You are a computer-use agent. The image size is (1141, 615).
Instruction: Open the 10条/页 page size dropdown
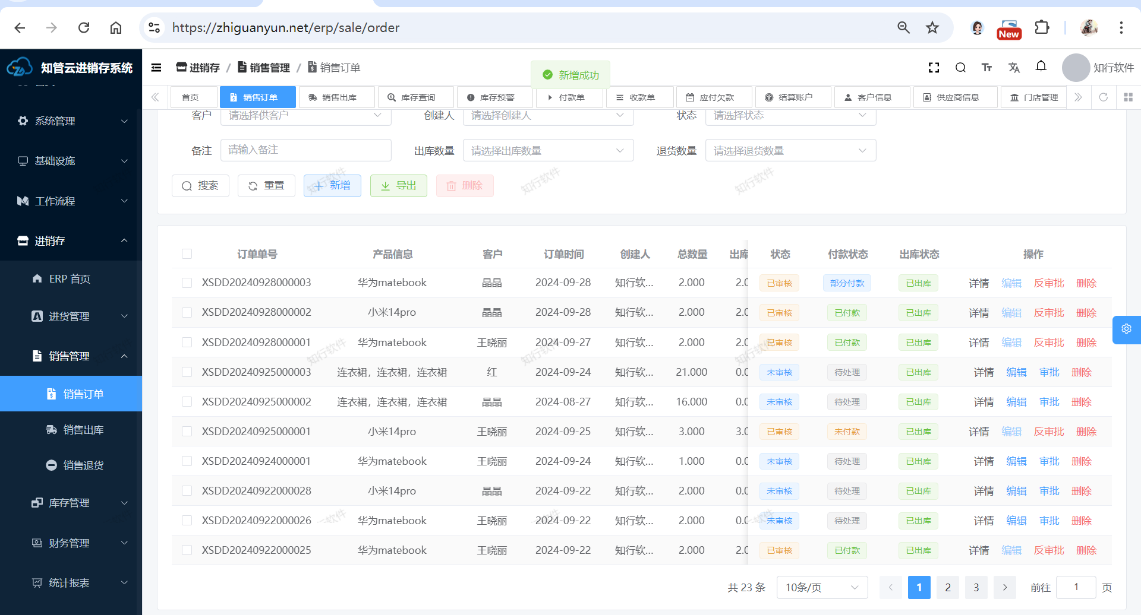821,587
